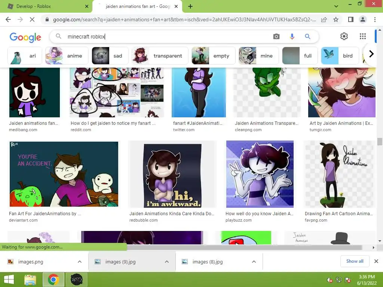383x287 pixels.
Task: Click the browser address bar URL
Action: (x=184, y=19)
